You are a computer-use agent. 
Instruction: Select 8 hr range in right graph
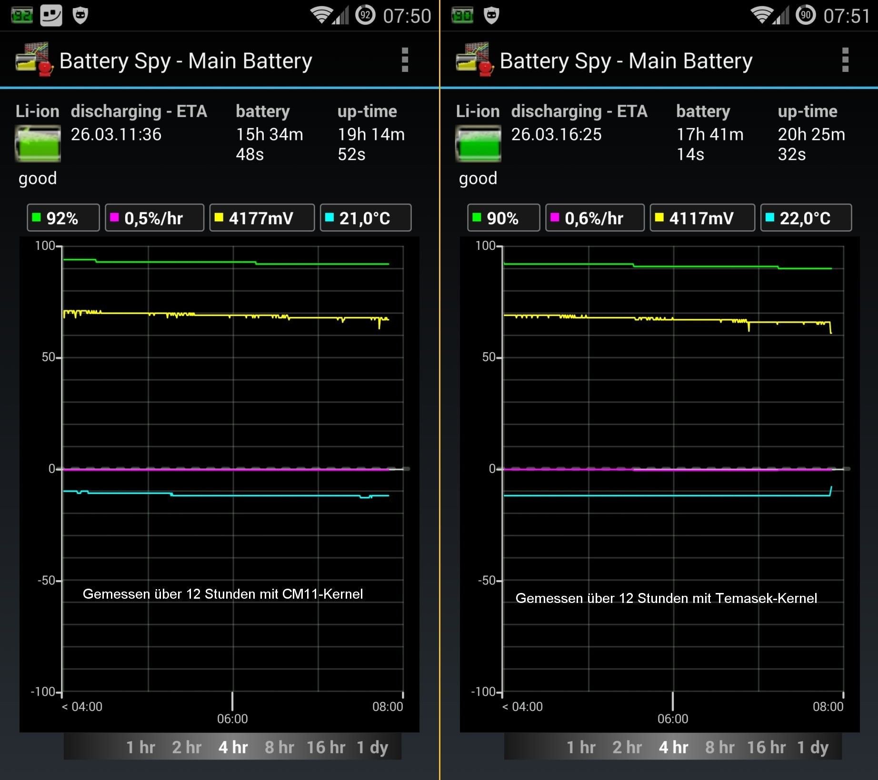point(720,747)
